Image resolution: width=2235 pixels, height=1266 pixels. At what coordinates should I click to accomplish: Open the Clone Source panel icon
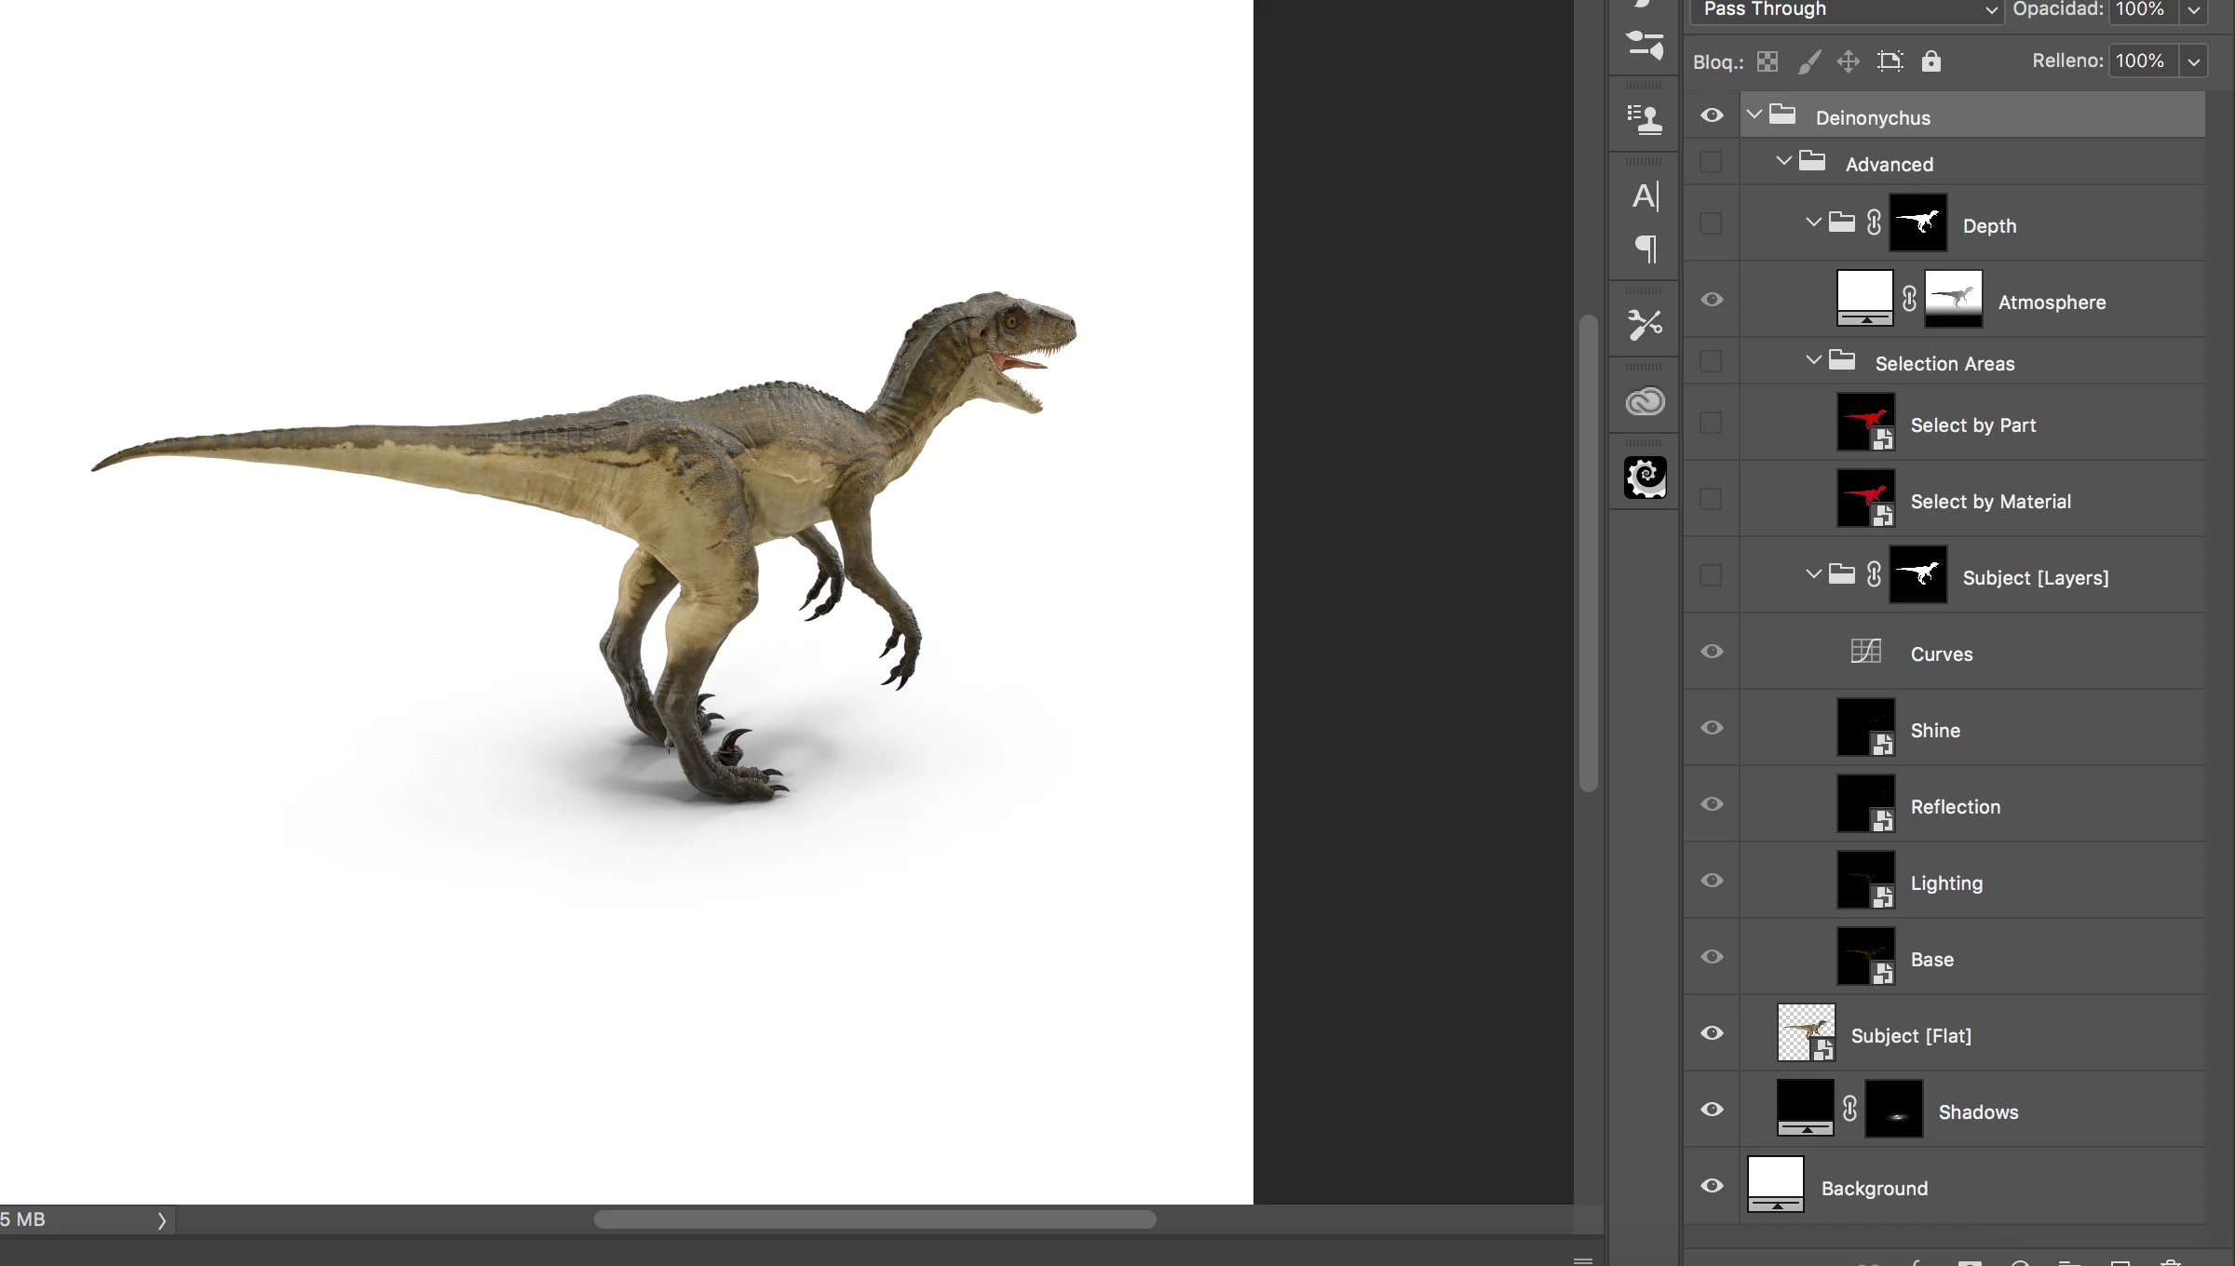tap(1645, 119)
